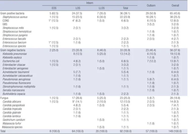This screenshot has height=134, width=190.
Task: Click 'Serratia marcescens' row label
Action: [14, 90]
